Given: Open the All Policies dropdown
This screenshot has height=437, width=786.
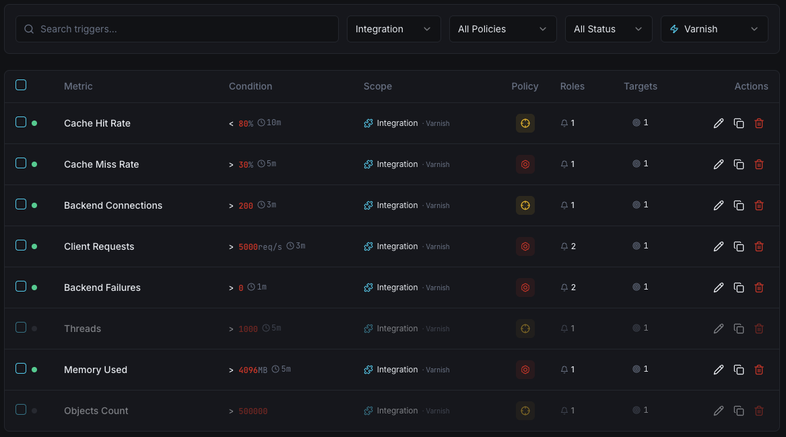Looking at the screenshot, I should 502,29.
